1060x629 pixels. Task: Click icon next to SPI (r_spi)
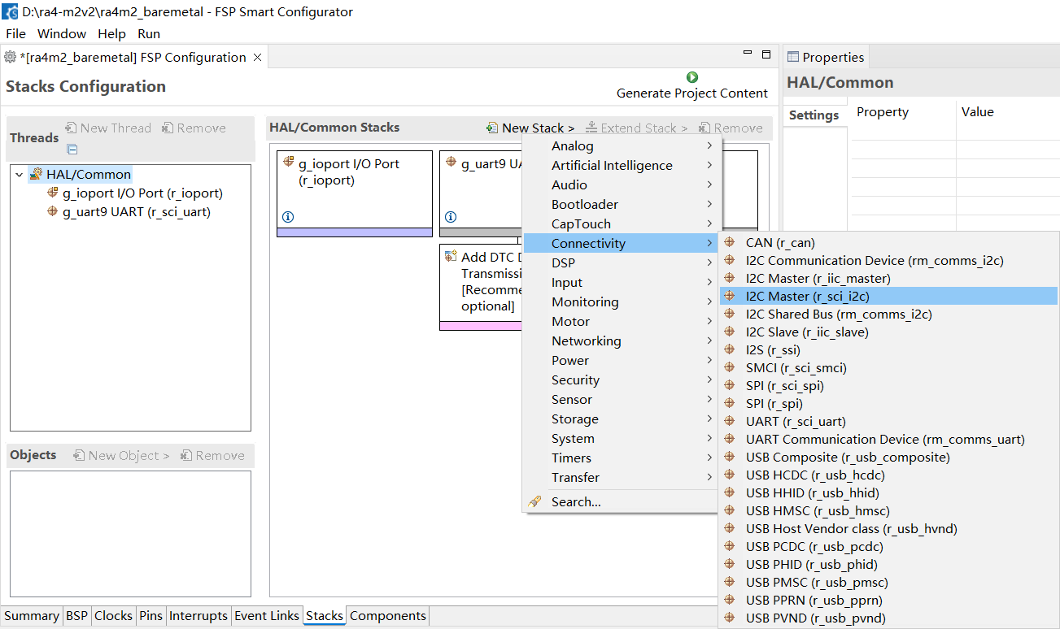pos(730,403)
